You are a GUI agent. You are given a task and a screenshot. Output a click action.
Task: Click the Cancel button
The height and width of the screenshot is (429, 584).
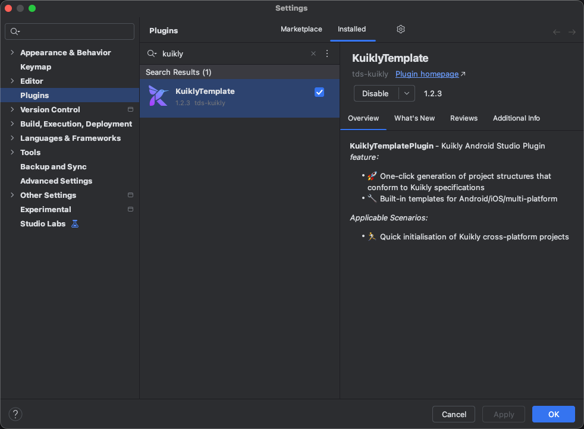pos(454,414)
